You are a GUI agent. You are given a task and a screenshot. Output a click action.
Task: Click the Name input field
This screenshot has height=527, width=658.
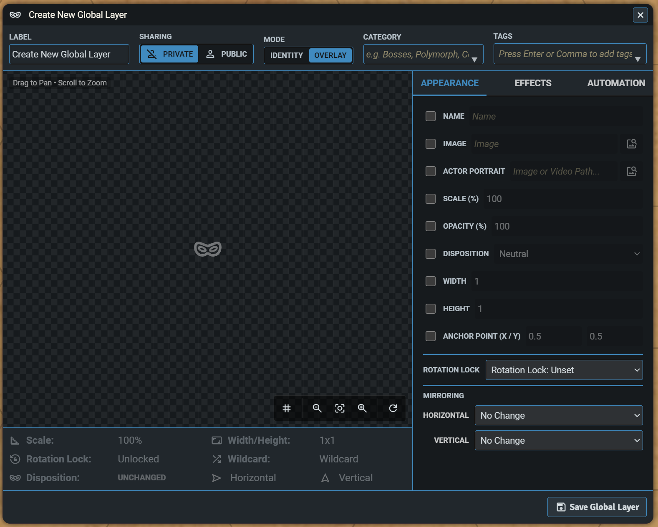coord(556,116)
